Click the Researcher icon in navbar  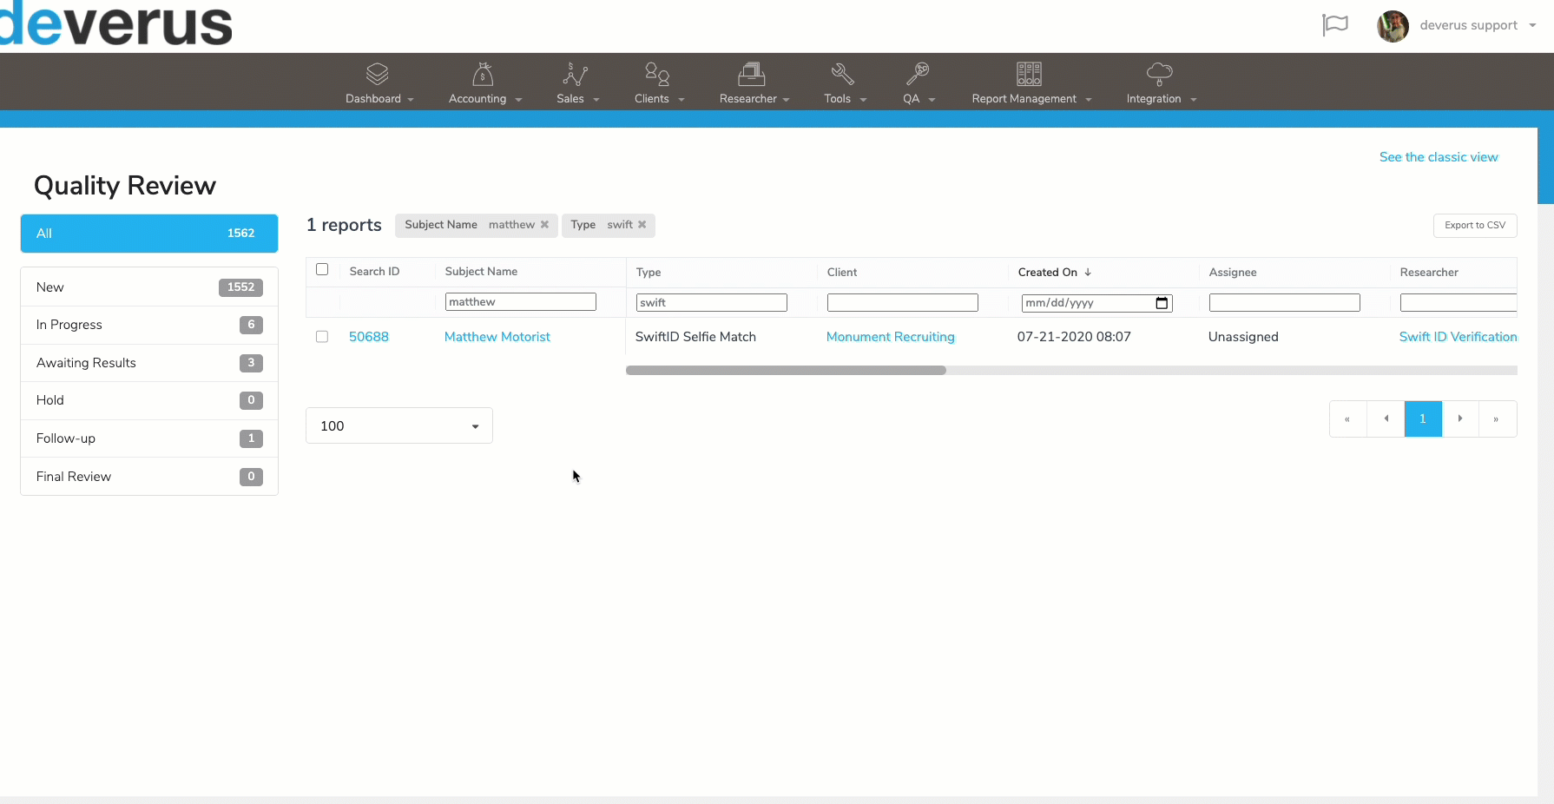(752, 74)
